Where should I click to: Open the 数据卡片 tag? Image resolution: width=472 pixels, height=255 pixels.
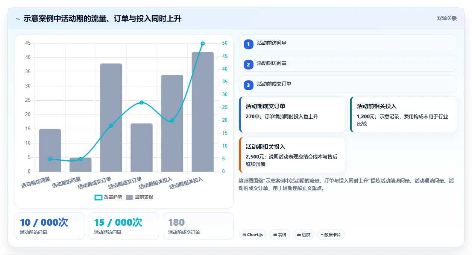pyautogui.click(x=331, y=235)
